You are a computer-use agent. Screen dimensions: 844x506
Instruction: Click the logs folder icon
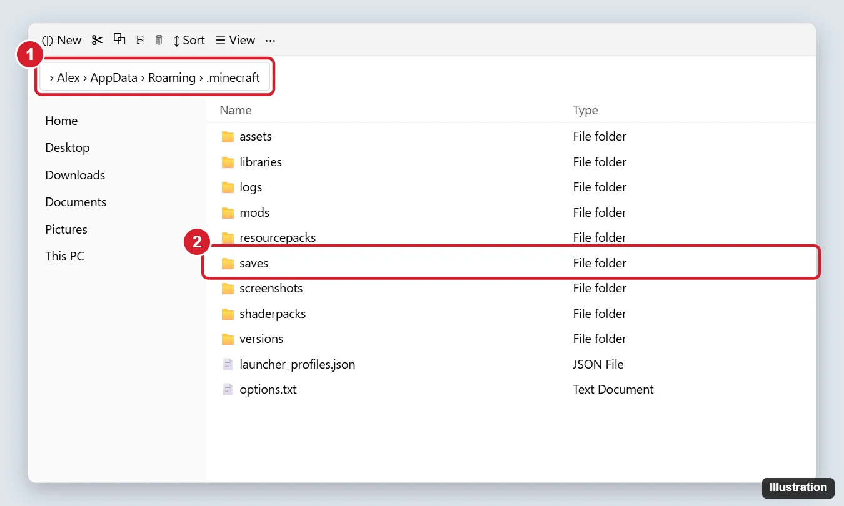pyautogui.click(x=228, y=187)
